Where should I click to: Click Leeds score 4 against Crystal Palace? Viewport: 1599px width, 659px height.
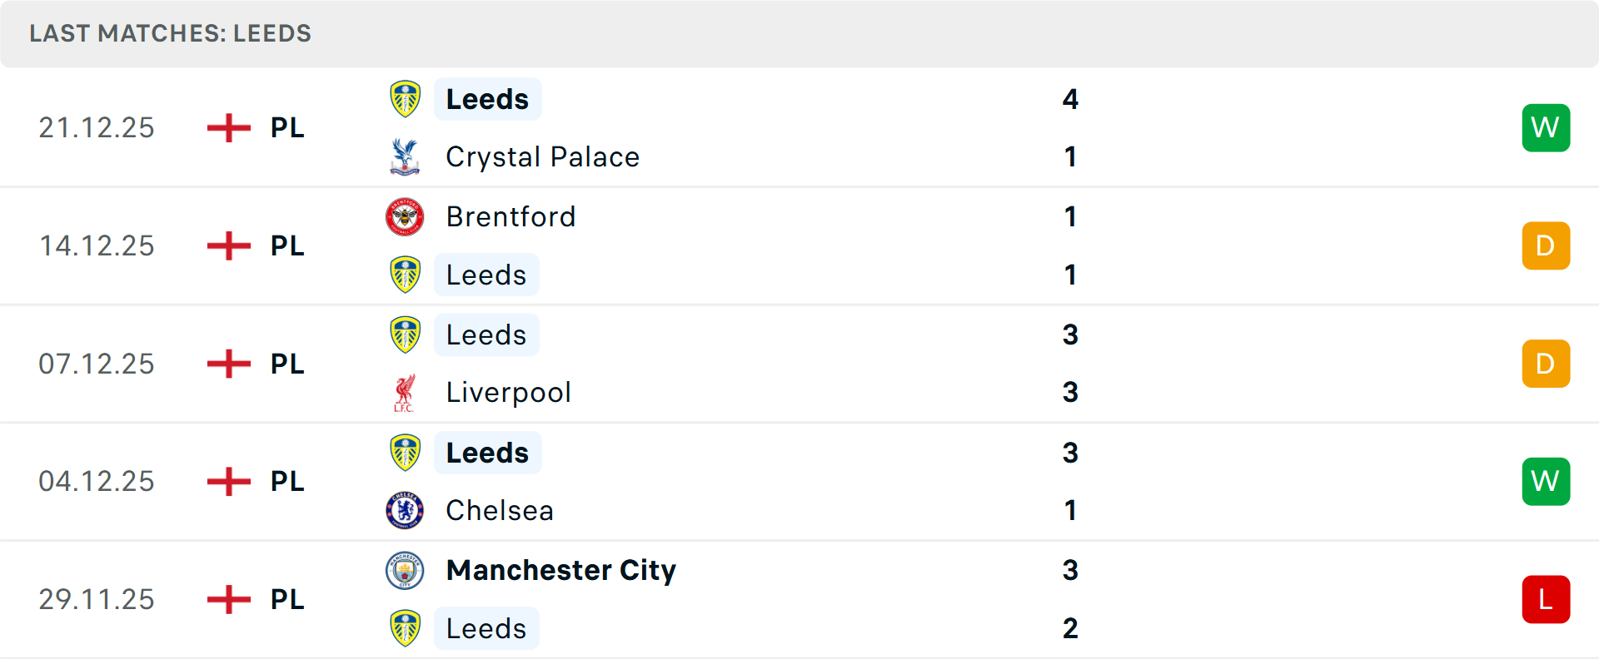[x=1070, y=99]
